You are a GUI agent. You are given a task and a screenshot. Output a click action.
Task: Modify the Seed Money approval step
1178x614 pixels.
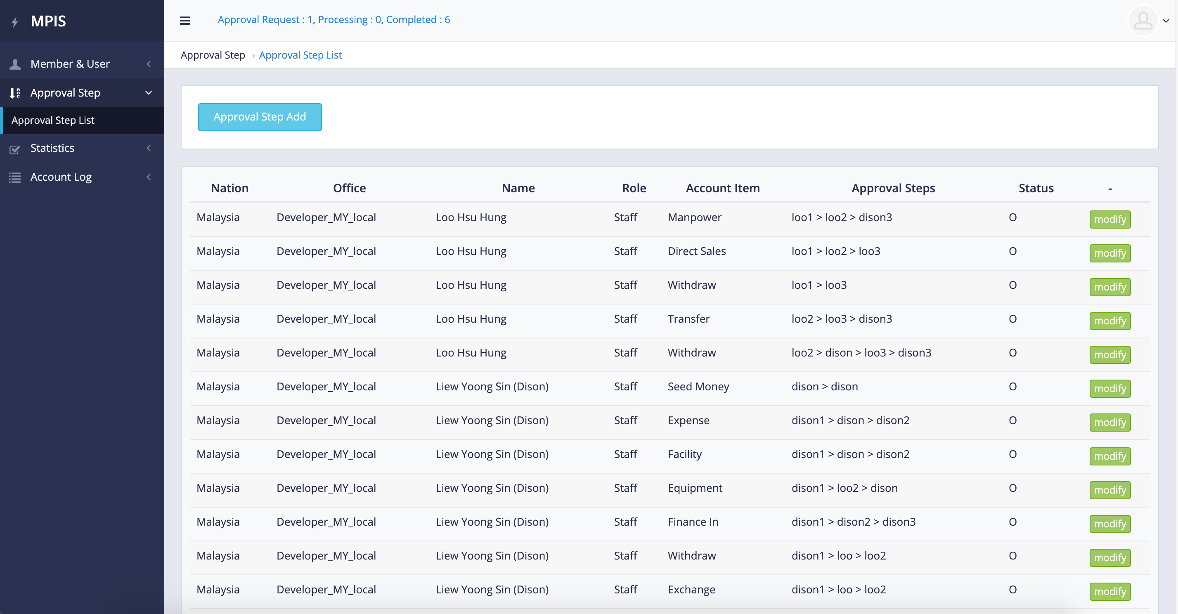[x=1110, y=388]
